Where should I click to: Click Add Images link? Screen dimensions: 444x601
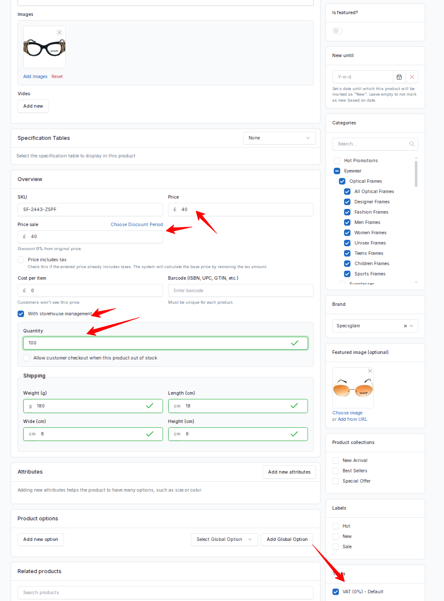[35, 76]
